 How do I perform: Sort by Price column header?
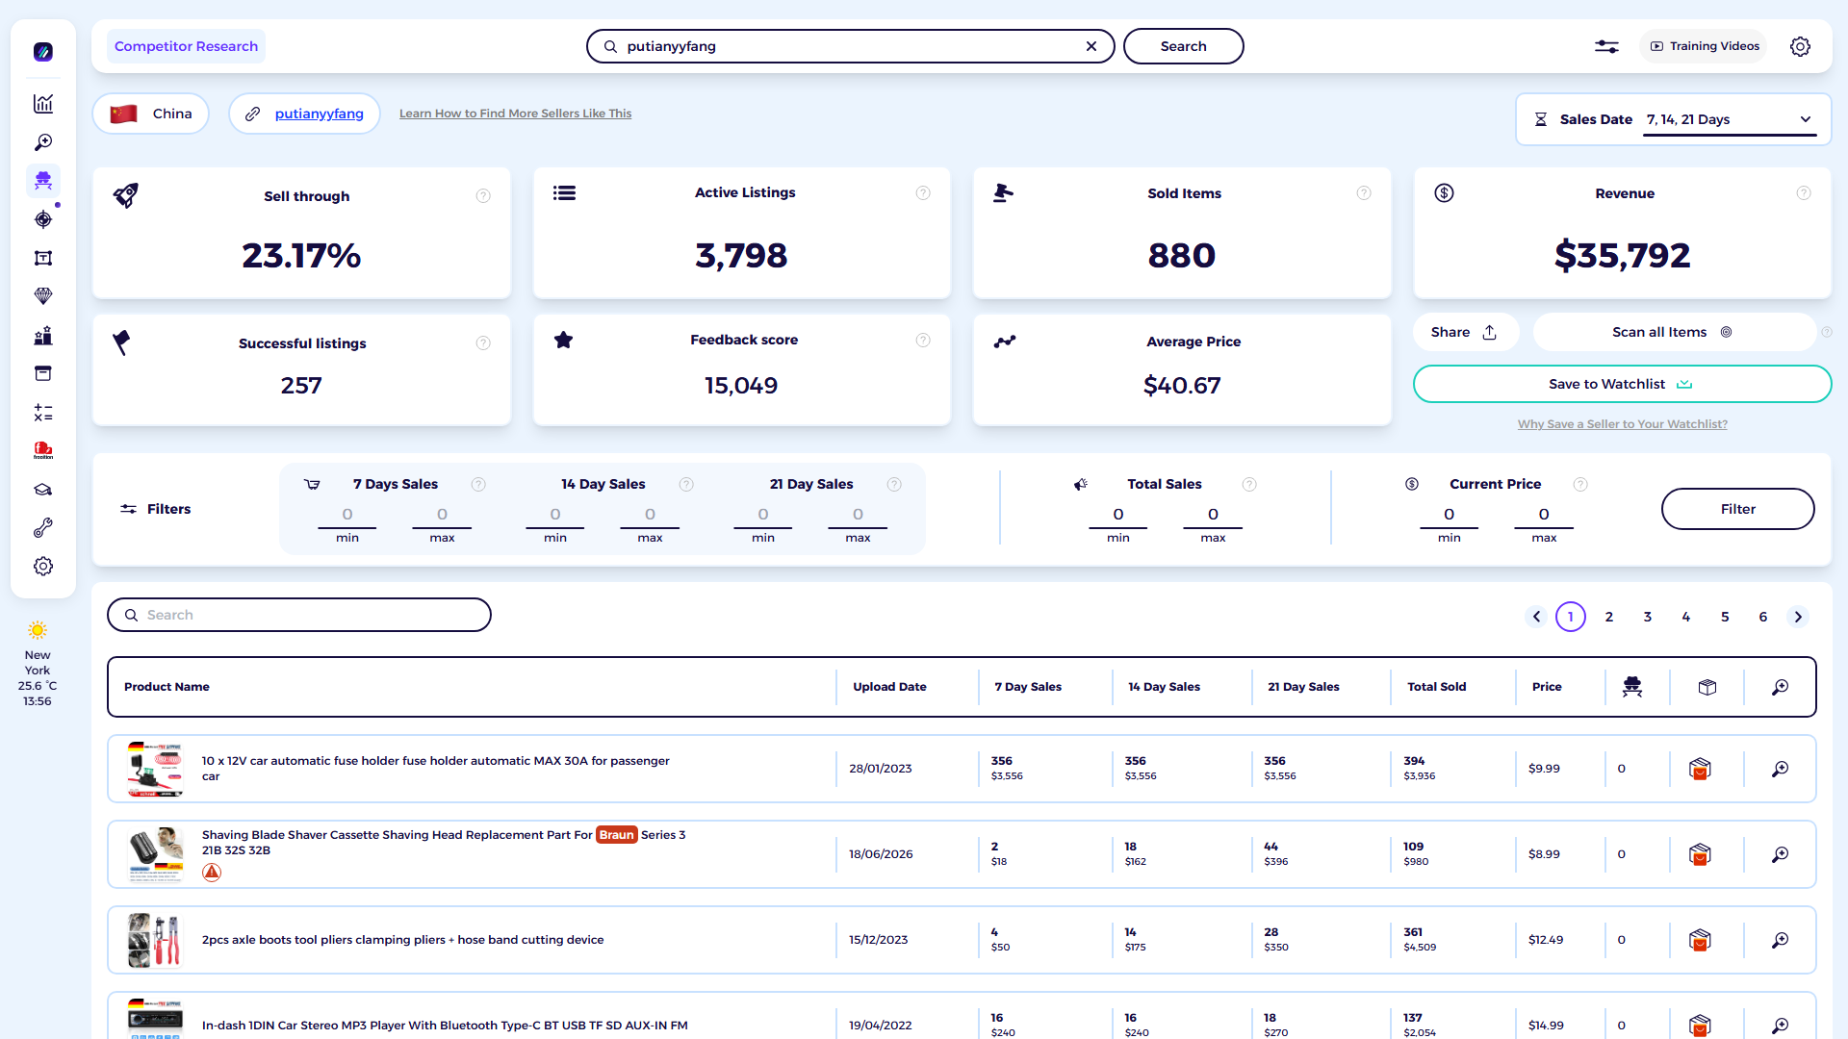[1547, 687]
